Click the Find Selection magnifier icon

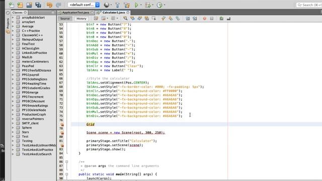125,19
